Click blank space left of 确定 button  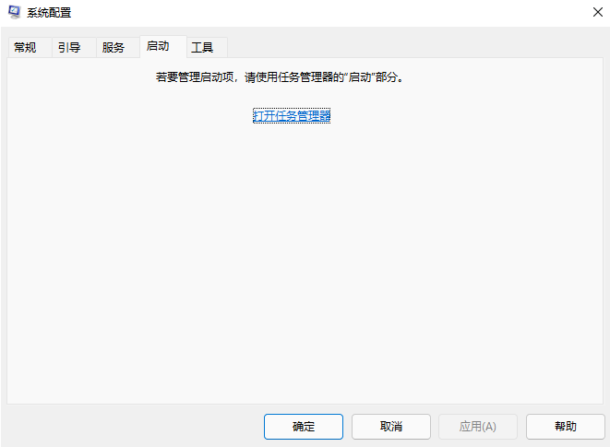point(138,427)
